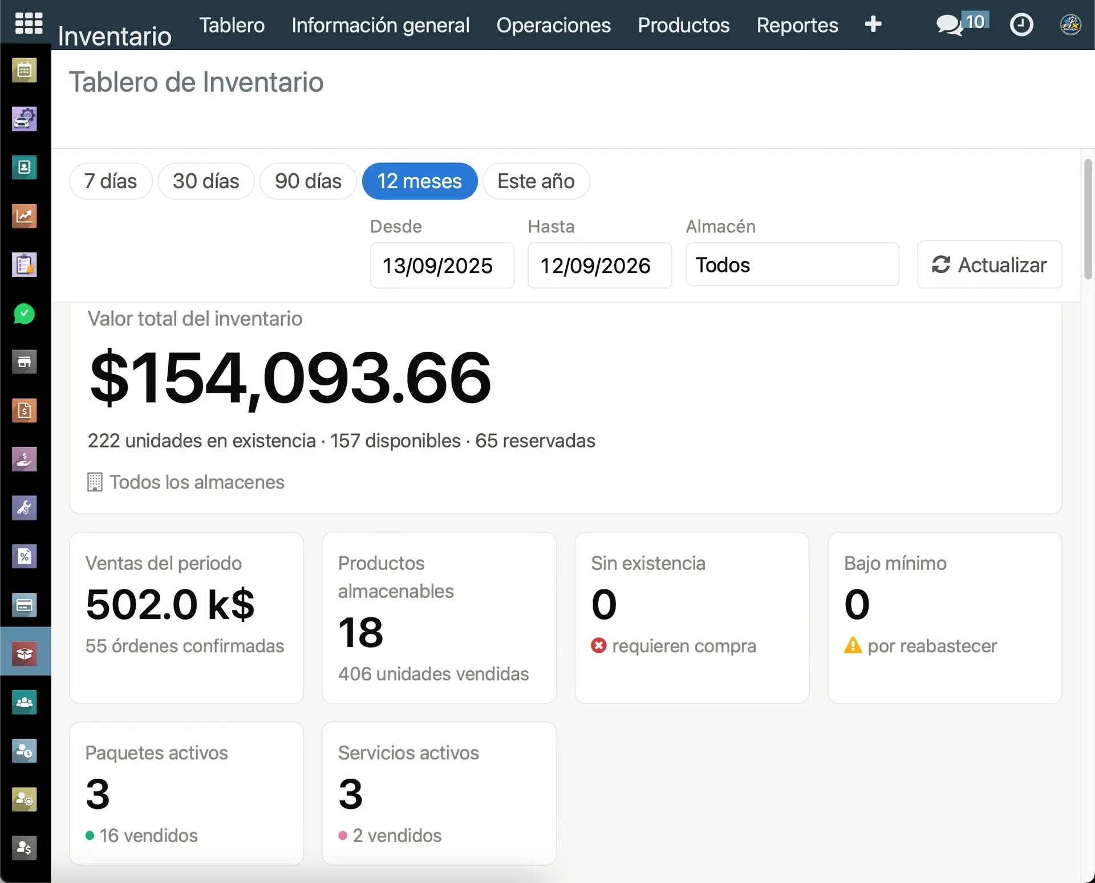This screenshot has height=883, width=1095.
Task: Open the Información general menu
Action: pyautogui.click(x=380, y=25)
